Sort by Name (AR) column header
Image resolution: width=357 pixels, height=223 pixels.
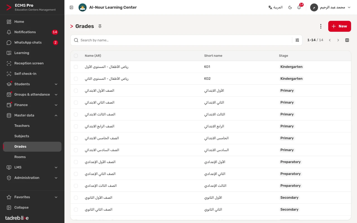(x=93, y=56)
